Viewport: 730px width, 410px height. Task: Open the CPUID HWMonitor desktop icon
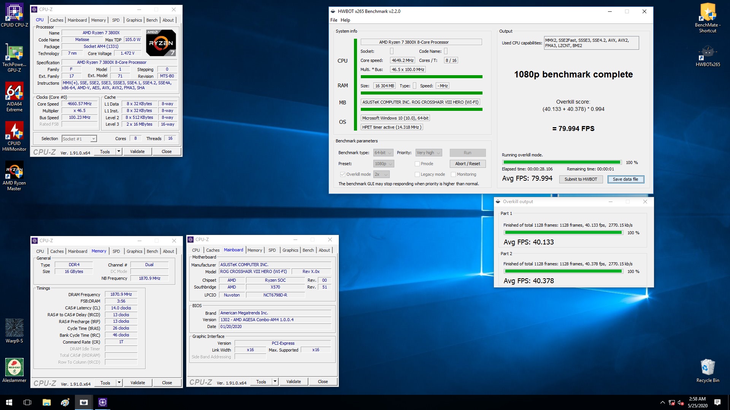14,137
